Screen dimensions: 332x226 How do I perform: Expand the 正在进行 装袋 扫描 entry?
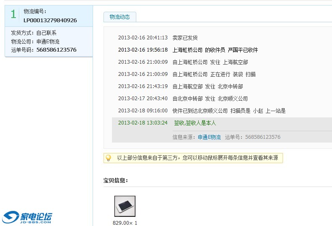pos(214,74)
